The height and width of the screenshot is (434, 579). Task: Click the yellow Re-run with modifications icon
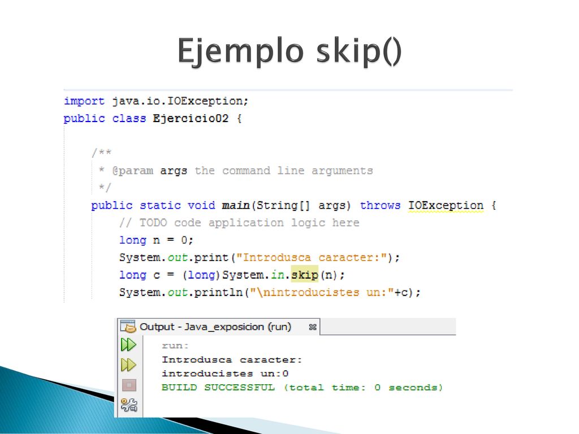(128, 365)
